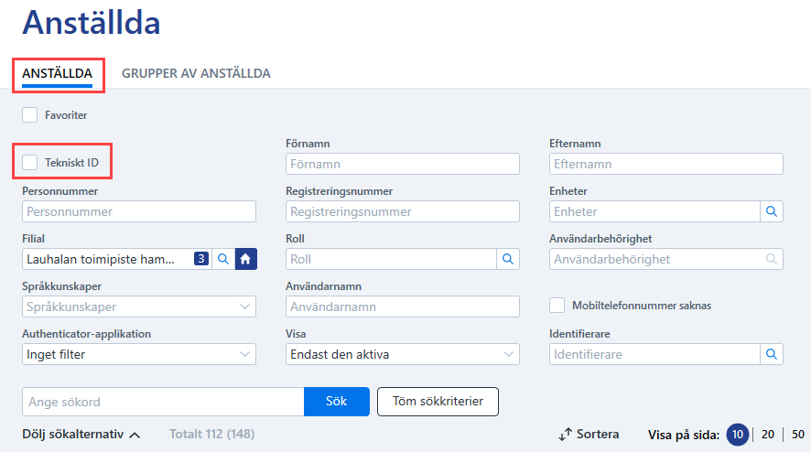Click the Förnamn input field
The width and height of the screenshot is (811, 452).
(x=403, y=164)
